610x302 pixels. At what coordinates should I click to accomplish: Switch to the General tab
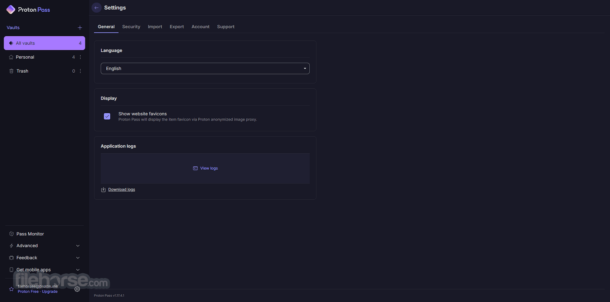106,27
